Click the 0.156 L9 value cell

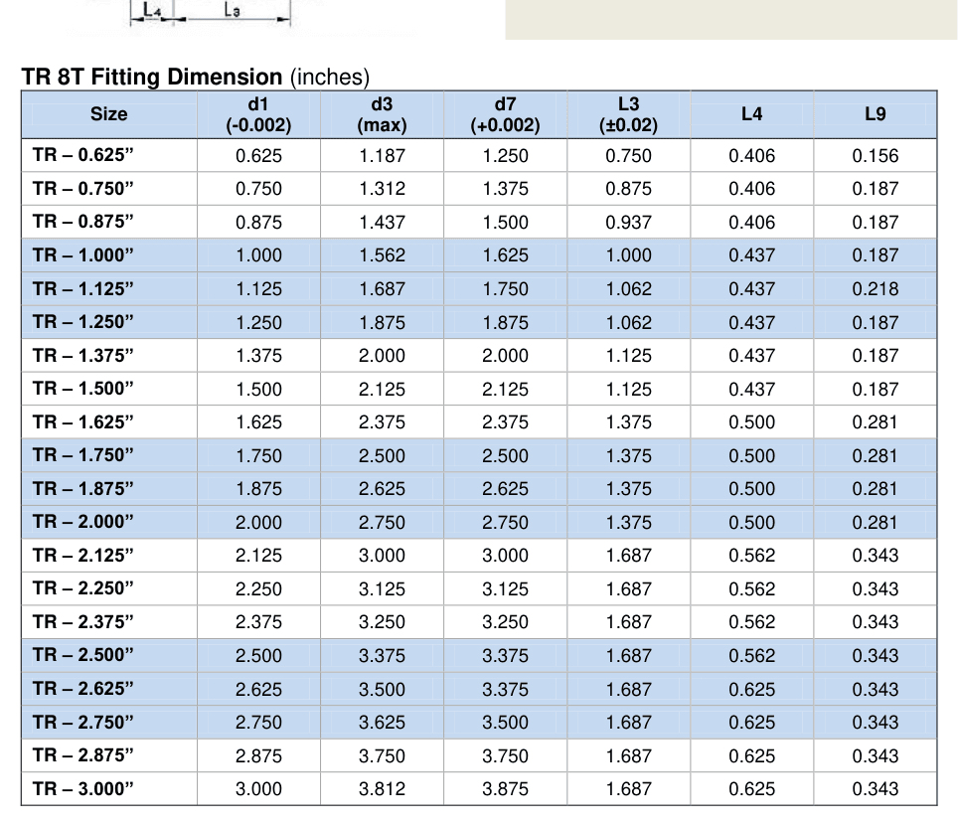pos(875,155)
